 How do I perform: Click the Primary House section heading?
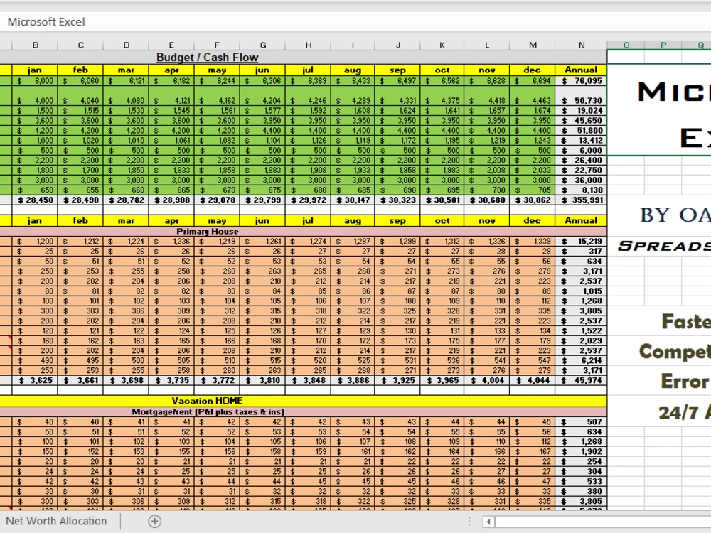[207, 231]
